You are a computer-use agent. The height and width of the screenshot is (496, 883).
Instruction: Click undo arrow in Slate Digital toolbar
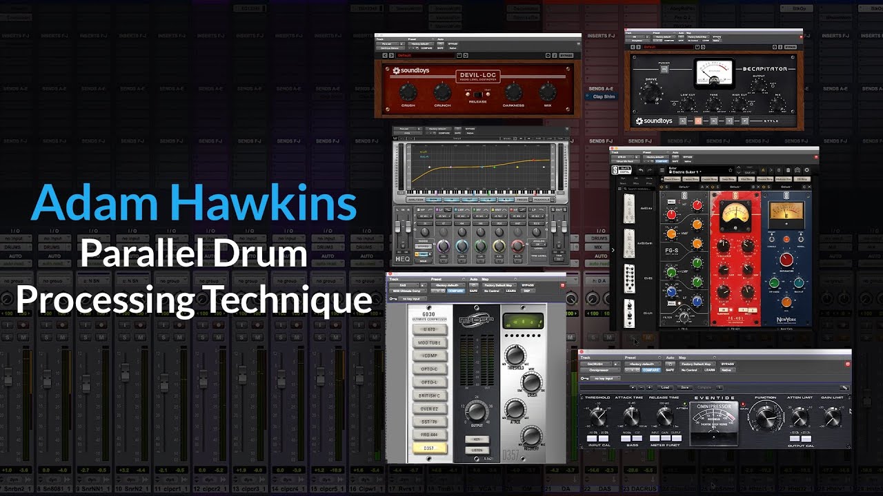[x=641, y=170]
